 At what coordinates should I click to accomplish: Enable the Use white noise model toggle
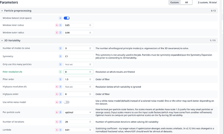[67, 102]
